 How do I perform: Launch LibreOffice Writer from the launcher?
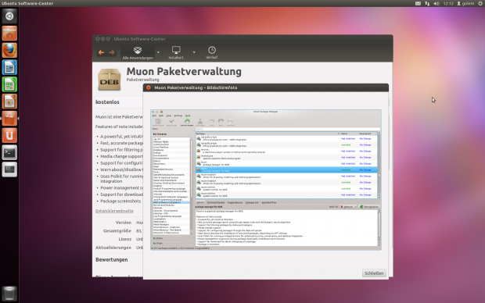click(x=9, y=67)
